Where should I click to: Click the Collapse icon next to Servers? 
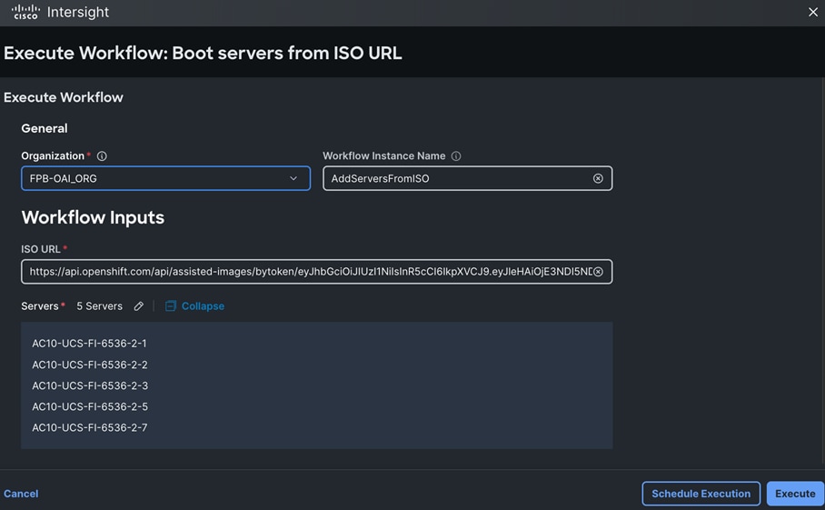coord(171,306)
